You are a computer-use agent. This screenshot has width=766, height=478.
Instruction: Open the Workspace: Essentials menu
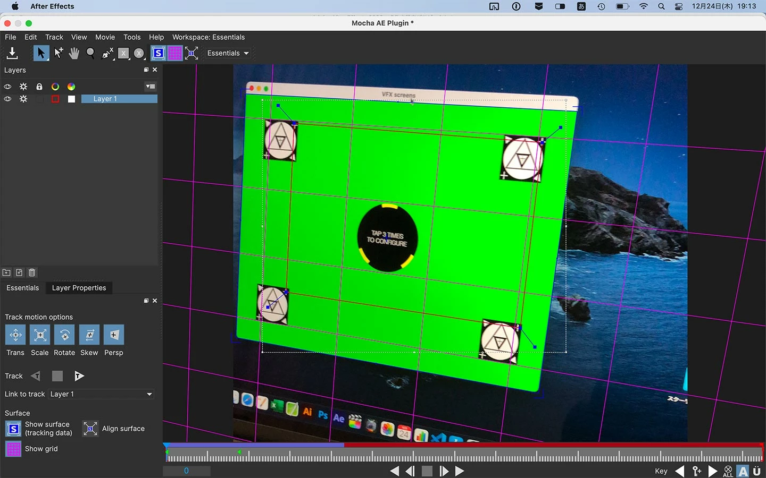(x=209, y=37)
